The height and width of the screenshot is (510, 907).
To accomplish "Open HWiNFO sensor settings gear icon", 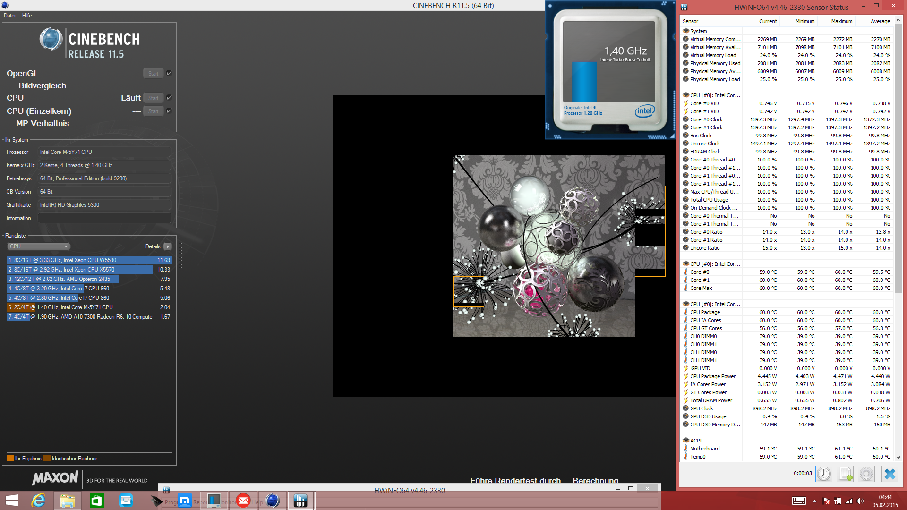I will [866, 474].
